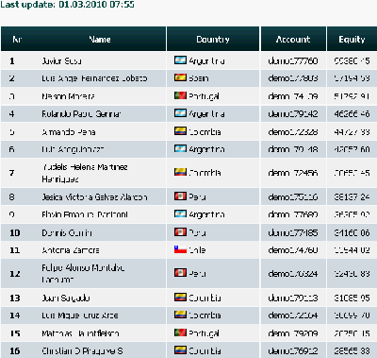The width and height of the screenshot is (377, 358).
Task: Click the account cell in row 10
Action: point(293,233)
